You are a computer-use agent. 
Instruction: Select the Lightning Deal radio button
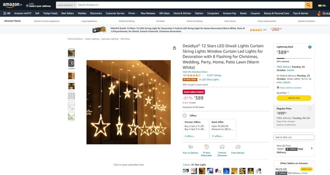point(310,47)
